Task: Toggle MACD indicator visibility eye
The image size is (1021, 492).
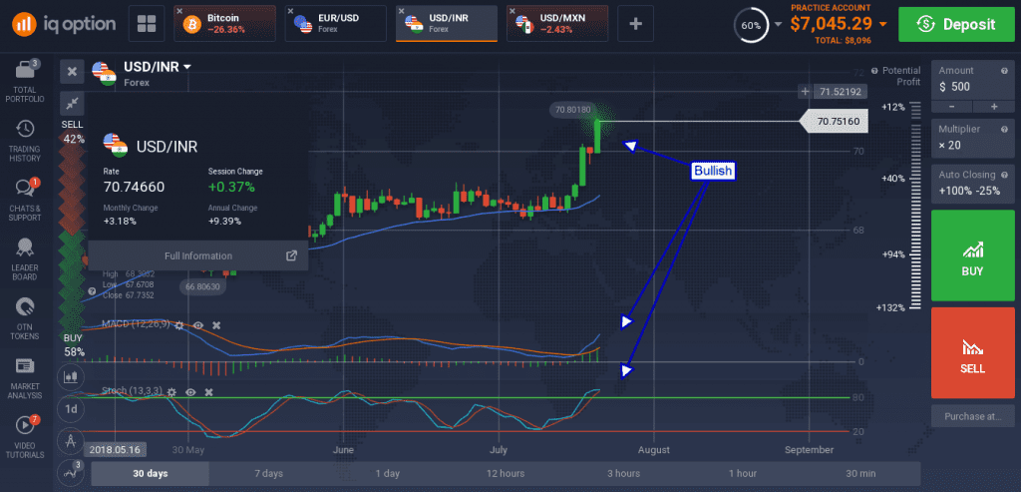Action: pos(198,324)
